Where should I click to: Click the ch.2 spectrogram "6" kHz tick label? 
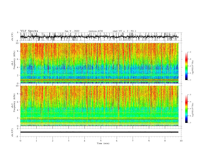[x=18, y=102]
